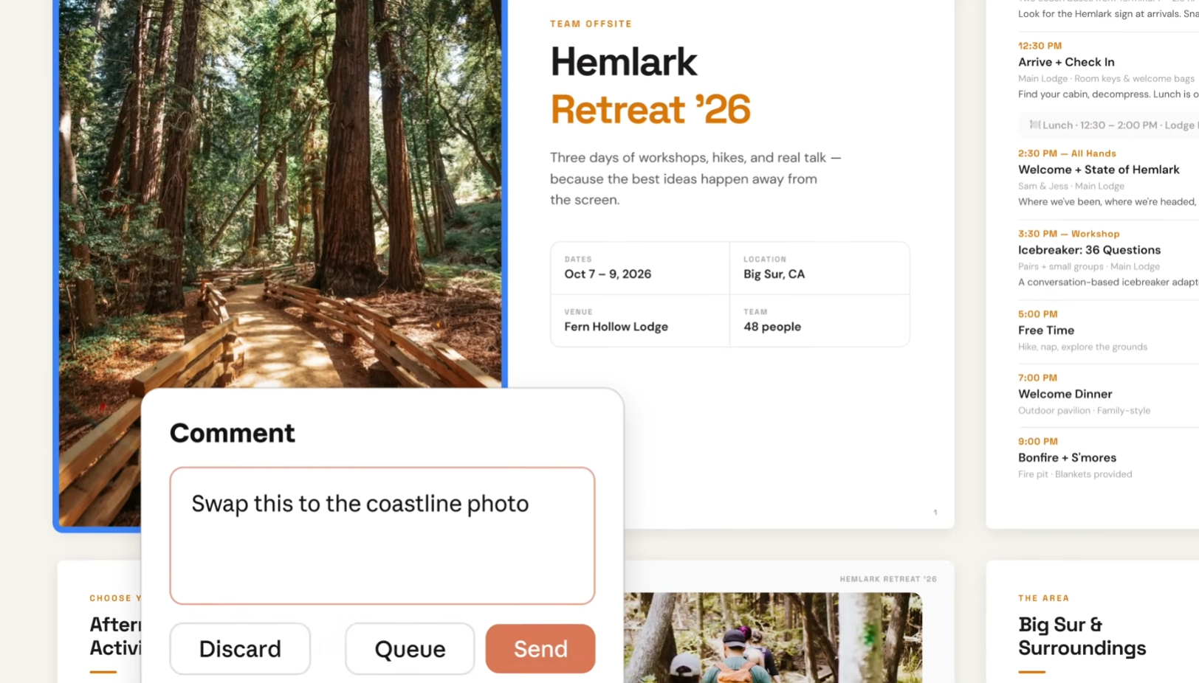Select the hikers group photo
Screen dimensions: 1199x683
coord(772,637)
